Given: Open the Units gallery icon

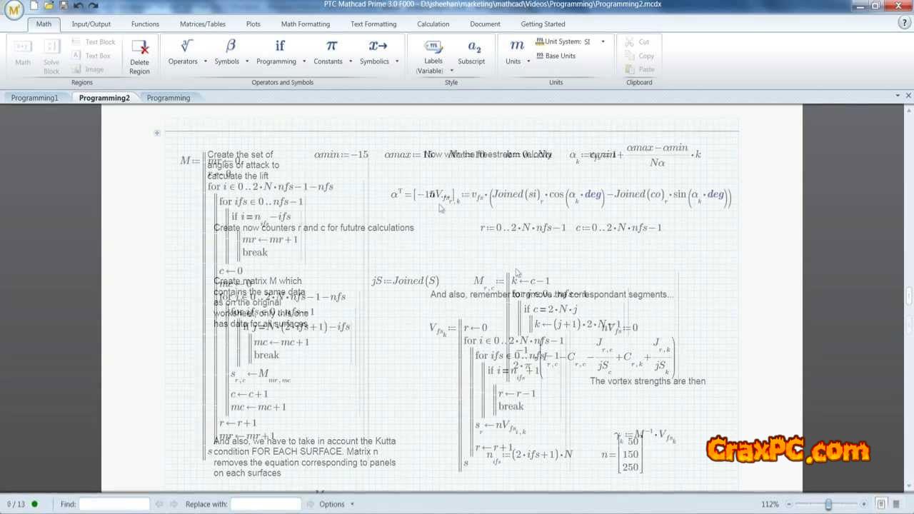Looking at the screenshot, I should click(516, 46).
